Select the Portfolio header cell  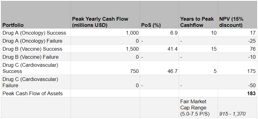(x=35, y=15)
